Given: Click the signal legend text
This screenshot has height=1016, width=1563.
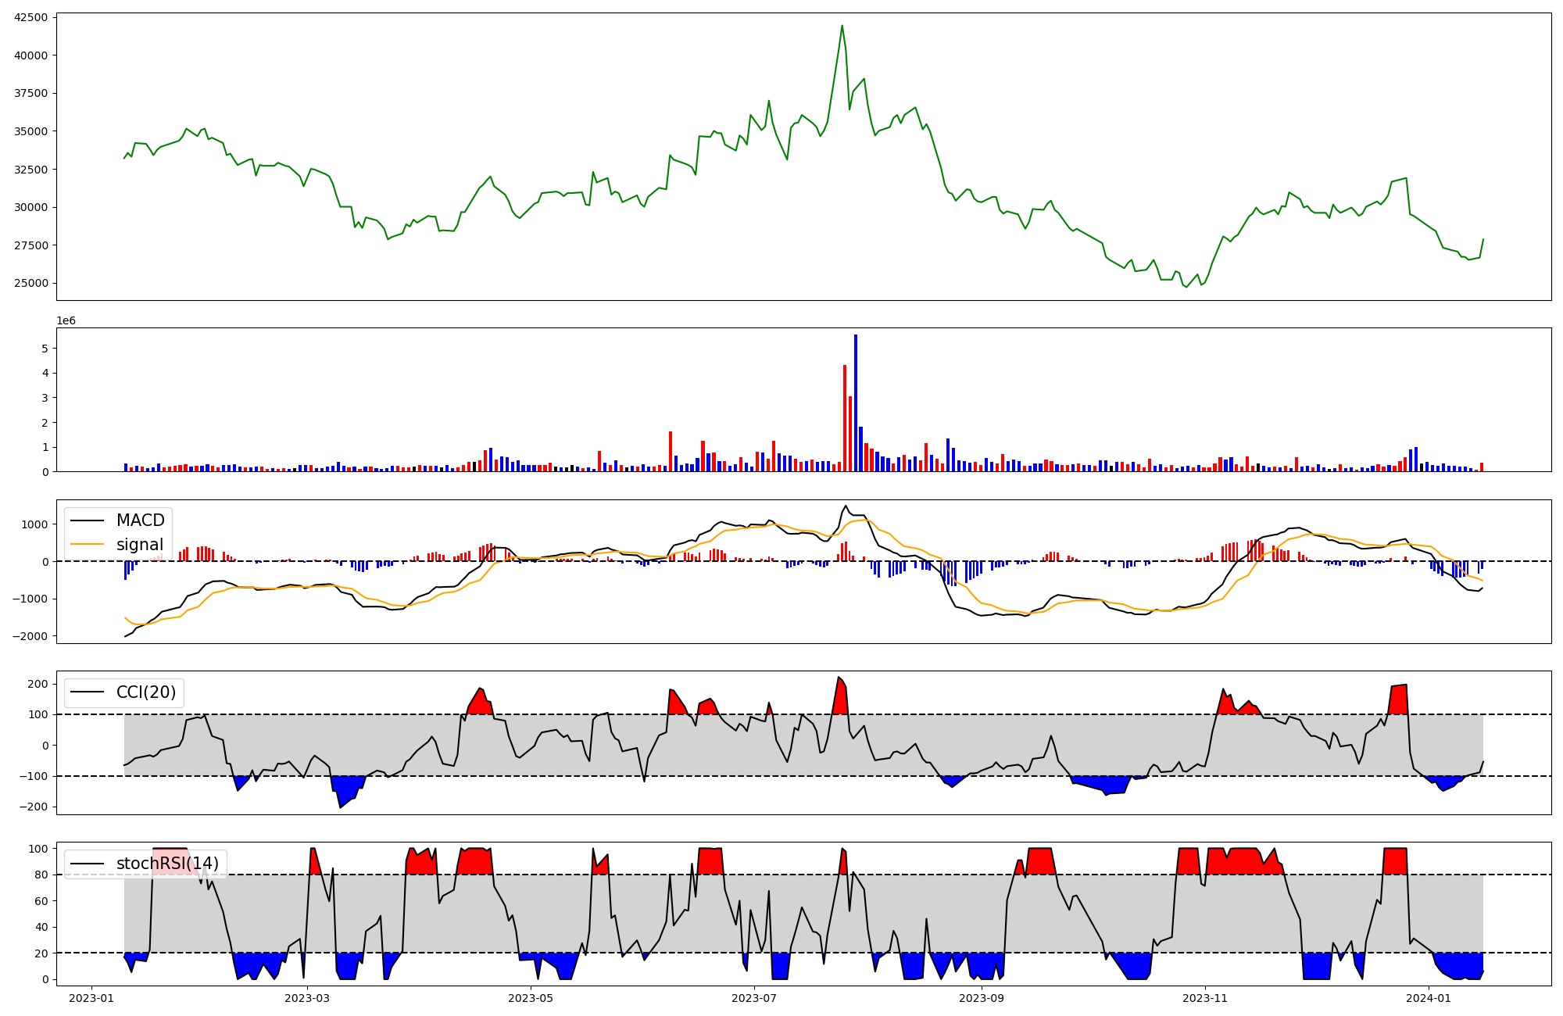Looking at the screenshot, I should pyautogui.click(x=140, y=545).
